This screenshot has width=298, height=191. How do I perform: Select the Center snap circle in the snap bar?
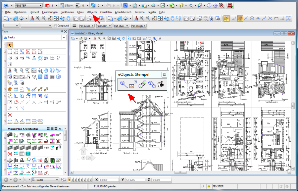pyautogui.click(x=252, y=19)
